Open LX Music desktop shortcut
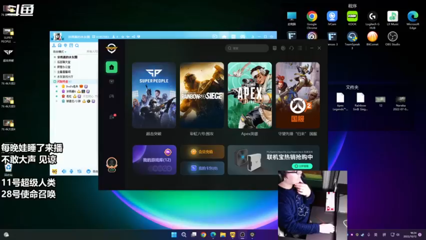The height and width of the screenshot is (240, 426). (392, 18)
